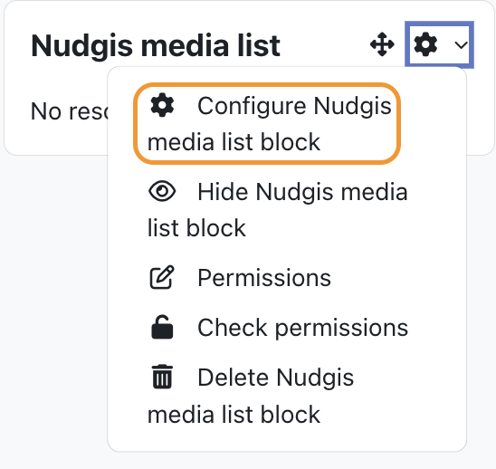This screenshot has width=496, height=469.
Task: Click the Permissions edit pencil icon
Action: pyautogui.click(x=162, y=277)
